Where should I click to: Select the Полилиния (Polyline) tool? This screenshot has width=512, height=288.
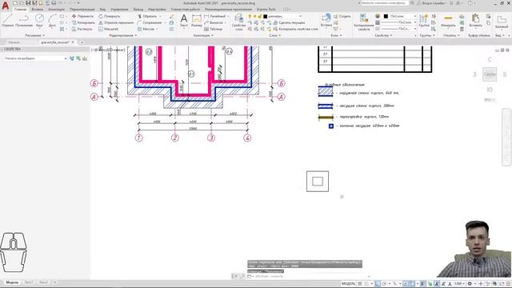pos(24,20)
